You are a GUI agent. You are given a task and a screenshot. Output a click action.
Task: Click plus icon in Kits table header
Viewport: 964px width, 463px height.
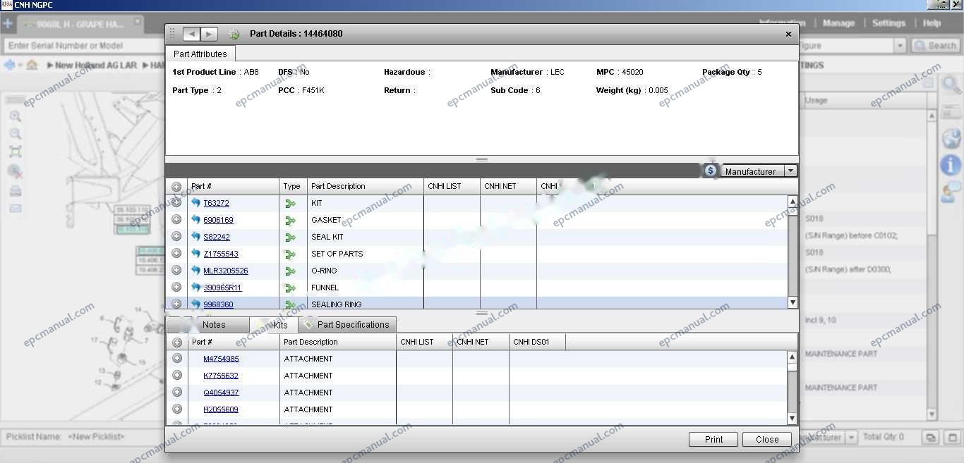[x=177, y=342]
